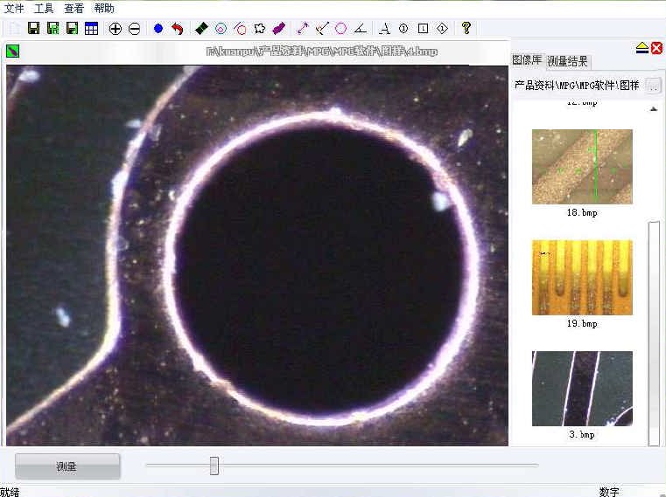Image resolution: width=666 pixels, height=497 pixels.
Task: Open the 工具 menu
Action: coord(44,8)
